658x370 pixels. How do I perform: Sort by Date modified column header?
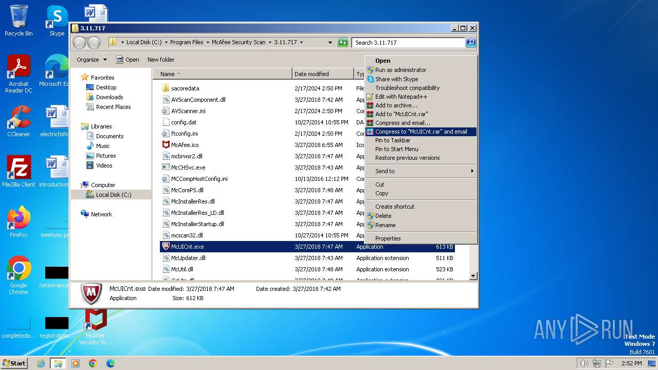point(323,74)
